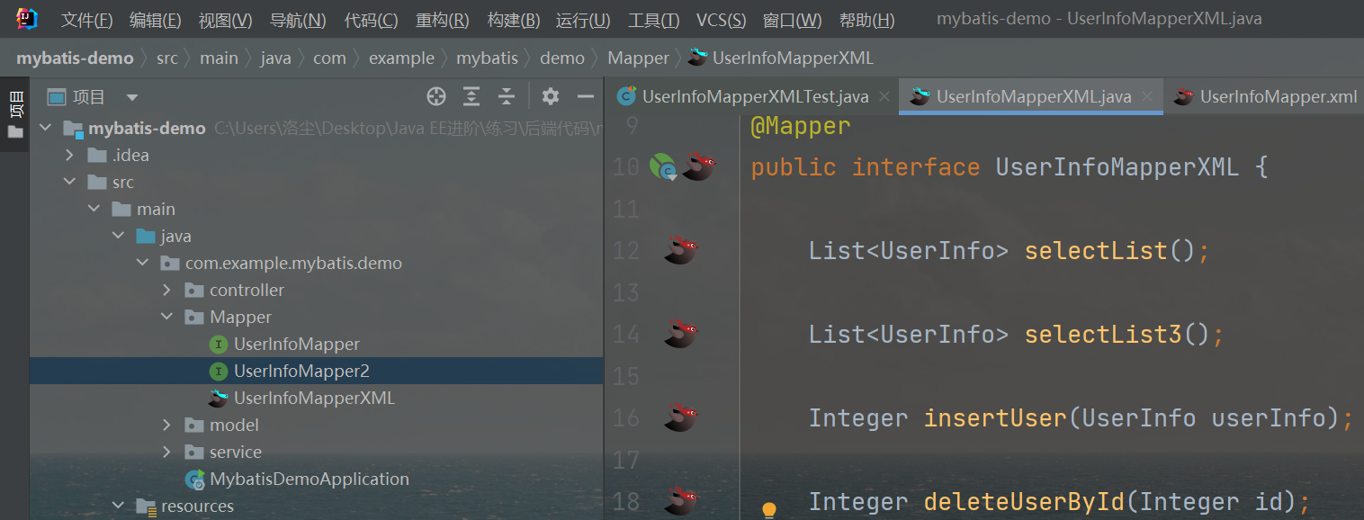1364x520 pixels.
Task: Open the 工具(T) menu
Action: pyautogui.click(x=653, y=20)
